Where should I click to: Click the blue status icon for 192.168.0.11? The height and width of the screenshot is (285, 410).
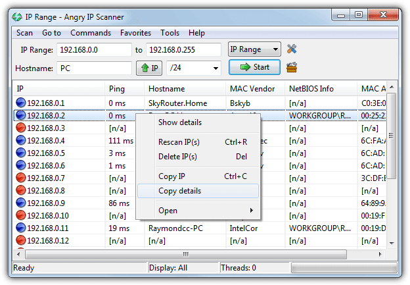[x=20, y=228]
